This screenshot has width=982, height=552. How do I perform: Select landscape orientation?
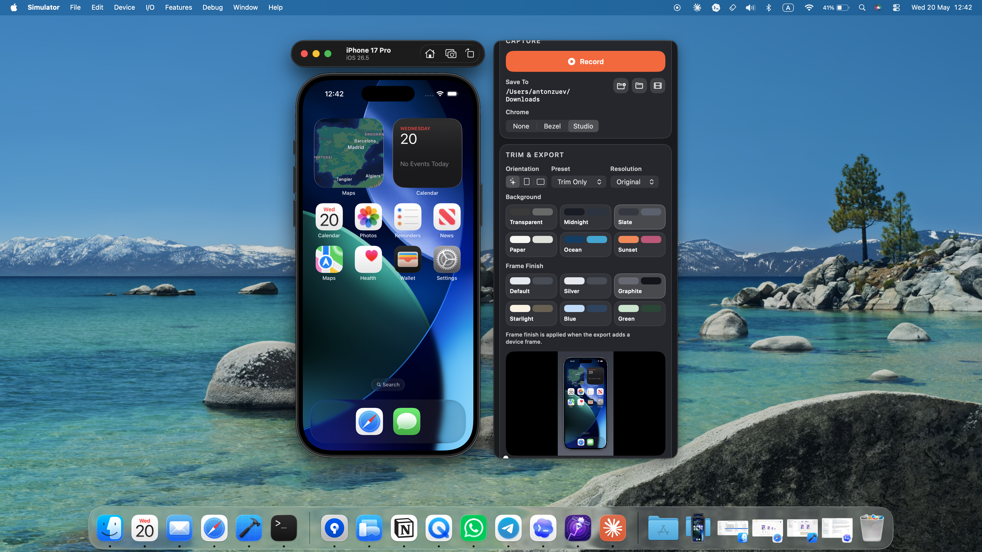[x=541, y=182]
